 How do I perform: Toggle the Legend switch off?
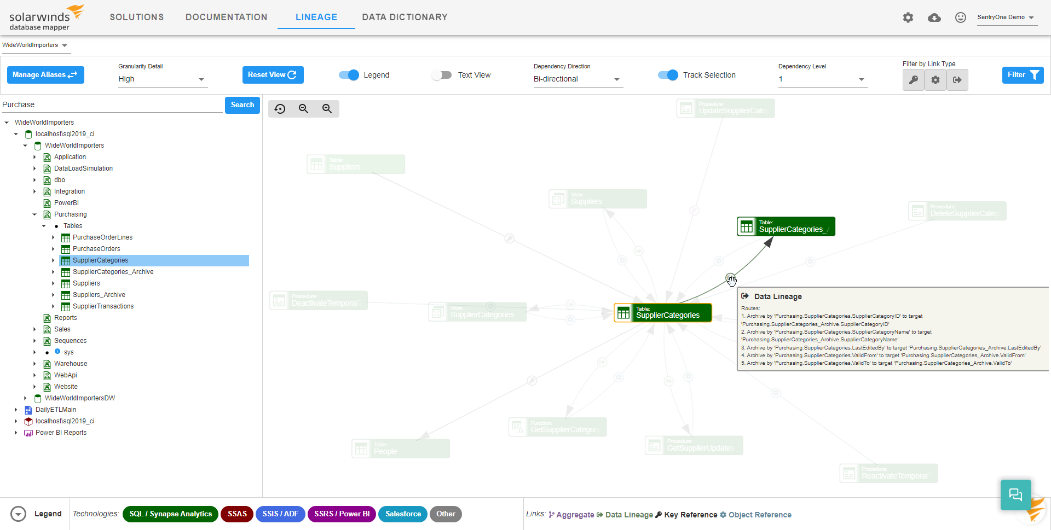pos(349,75)
